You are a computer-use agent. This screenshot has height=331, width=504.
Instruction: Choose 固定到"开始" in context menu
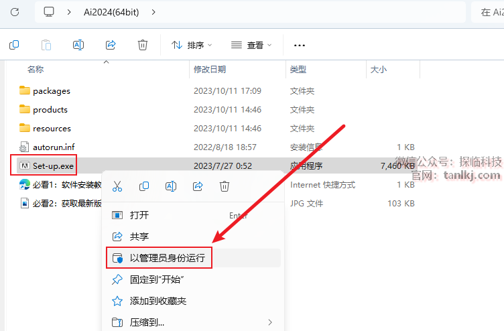(x=194, y=279)
